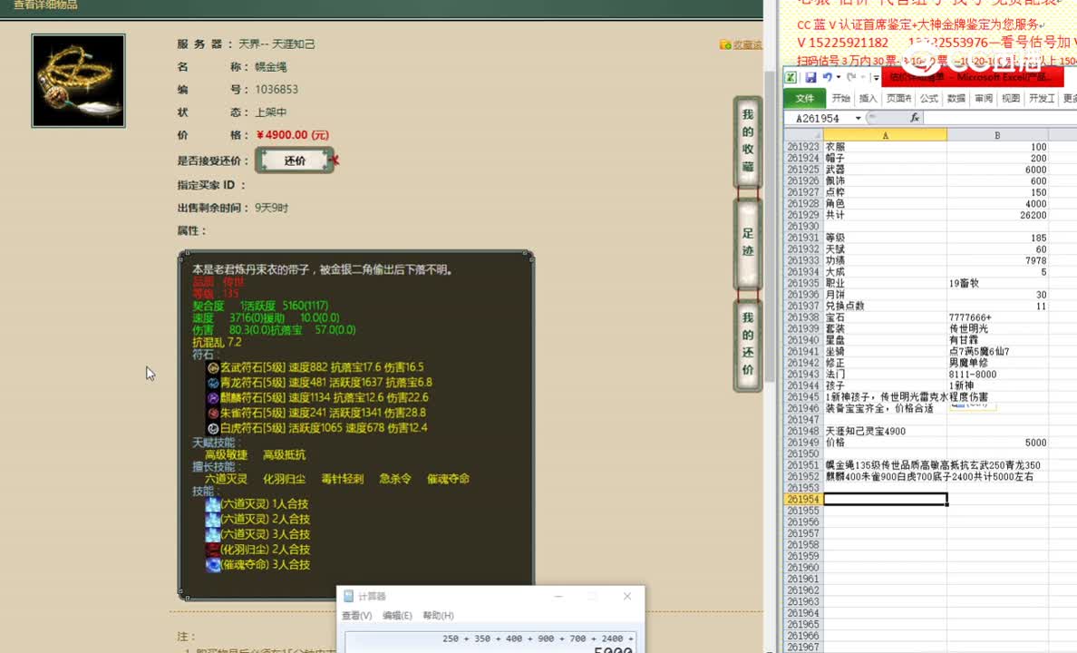The height and width of the screenshot is (653, 1077).
Task: Click the 高级敏捷 talent skill text
Action: click(x=226, y=455)
